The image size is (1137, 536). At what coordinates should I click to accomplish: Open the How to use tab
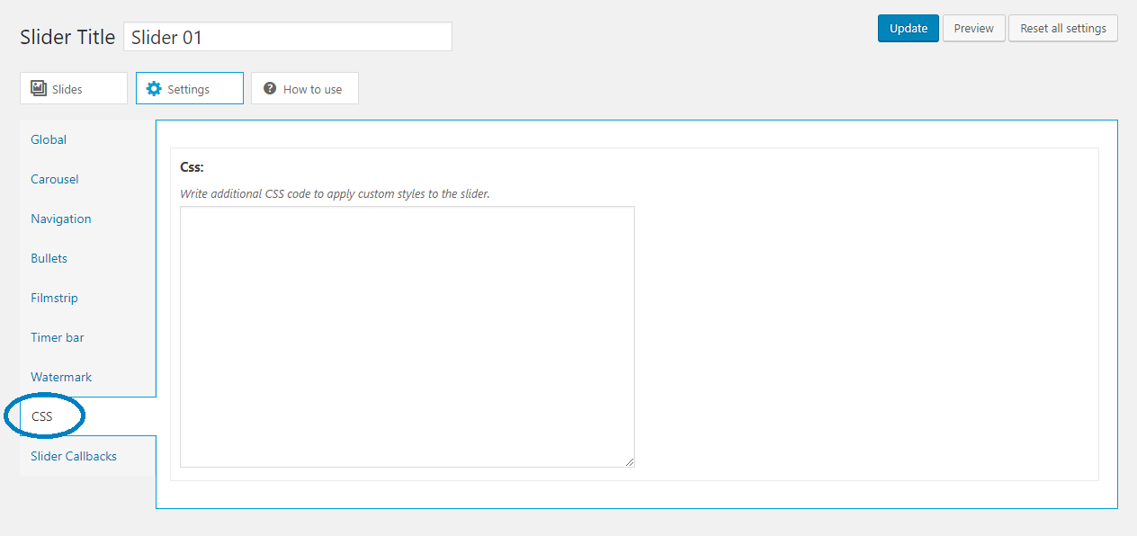(305, 88)
